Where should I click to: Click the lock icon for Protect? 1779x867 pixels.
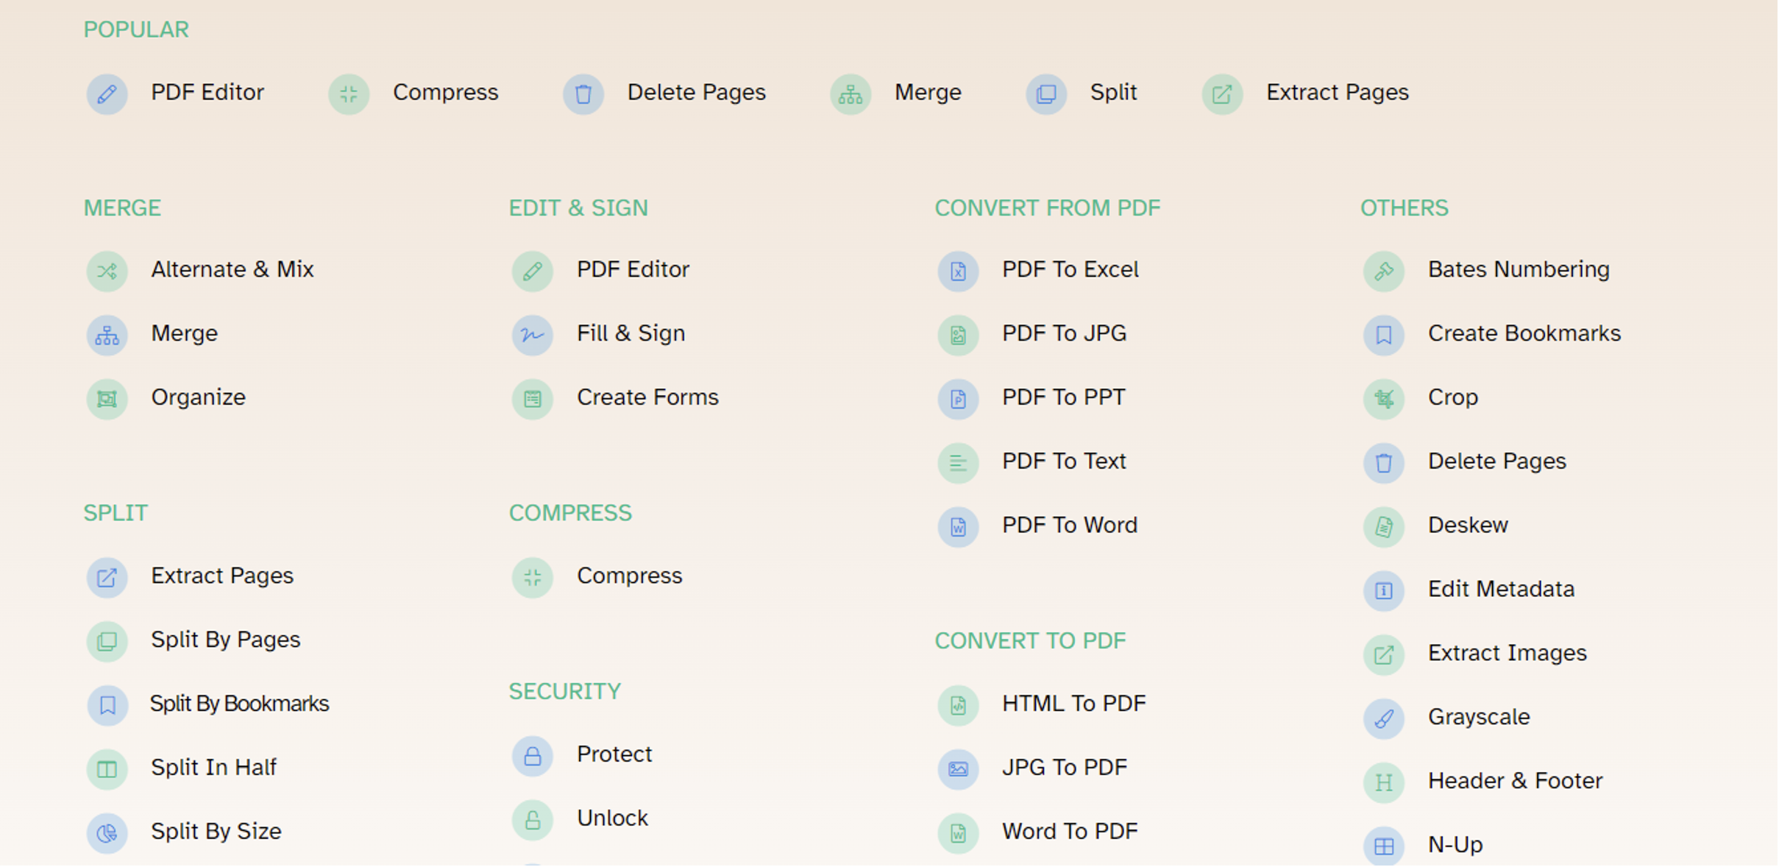[533, 756]
